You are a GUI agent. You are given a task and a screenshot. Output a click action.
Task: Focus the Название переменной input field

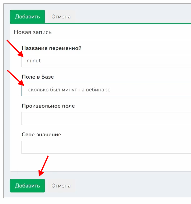tap(106, 61)
